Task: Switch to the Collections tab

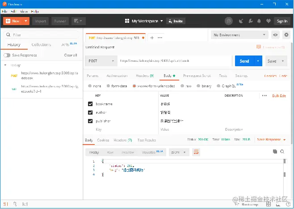Action: (41, 44)
